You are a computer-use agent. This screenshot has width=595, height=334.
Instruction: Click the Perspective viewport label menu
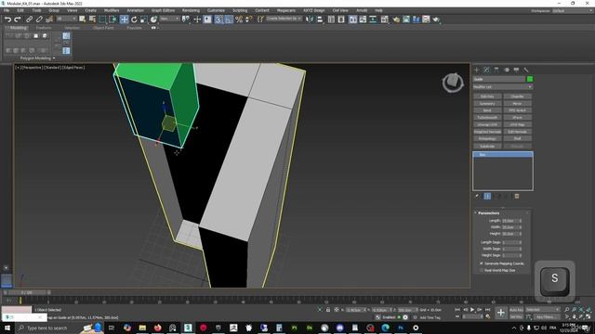point(33,68)
